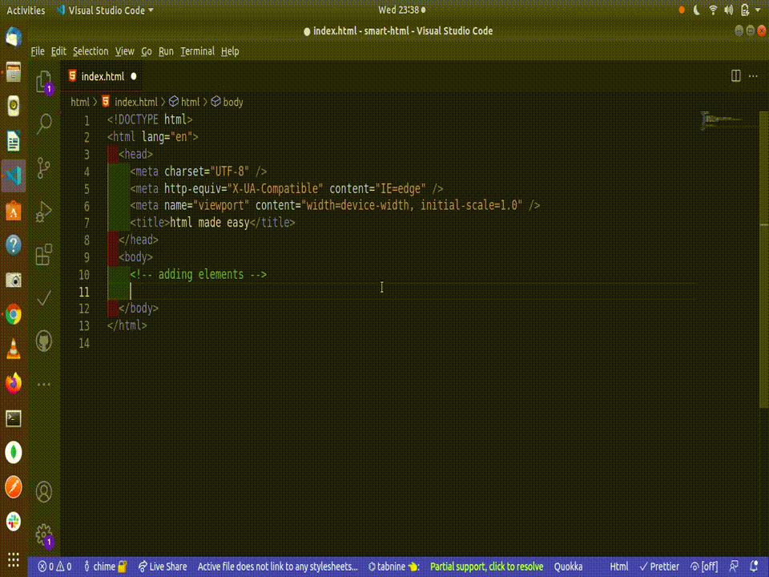
Task: Open Rhythmbox from the dock
Action: (14, 106)
